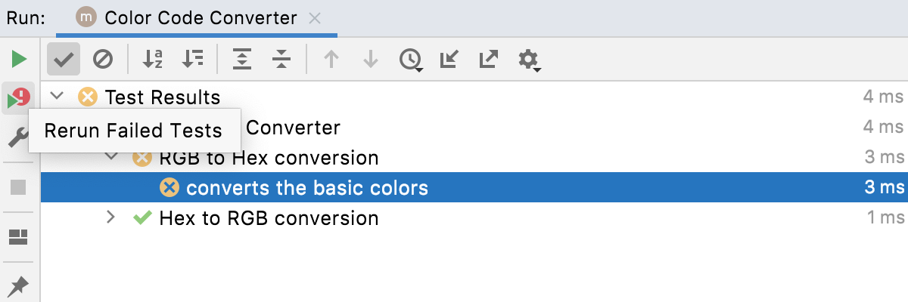The height and width of the screenshot is (302, 908).
Task: Select 'converts the basic colors' test
Action: point(306,188)
